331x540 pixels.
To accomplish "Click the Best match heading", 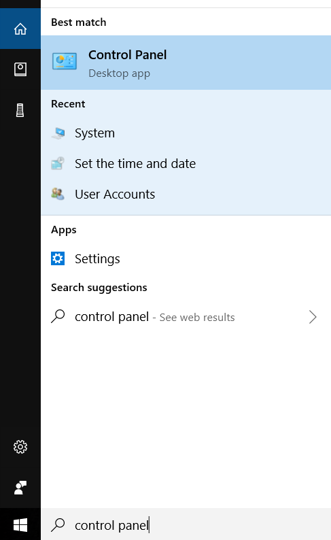I will coord(78,22).
